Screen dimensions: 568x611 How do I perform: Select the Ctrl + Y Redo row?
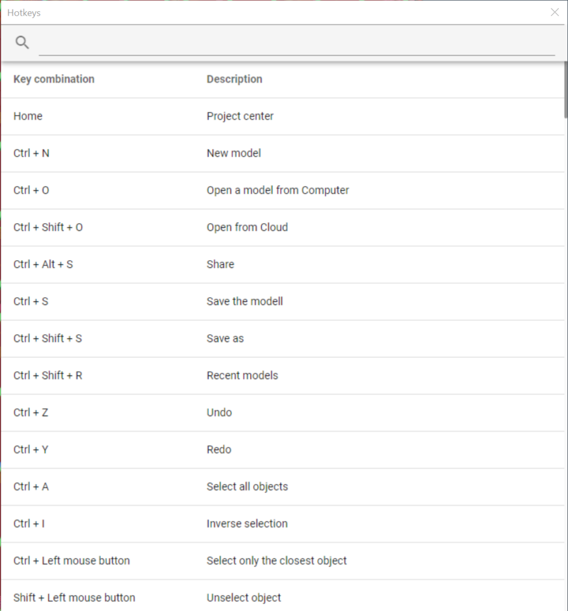(x=283, y=450)
